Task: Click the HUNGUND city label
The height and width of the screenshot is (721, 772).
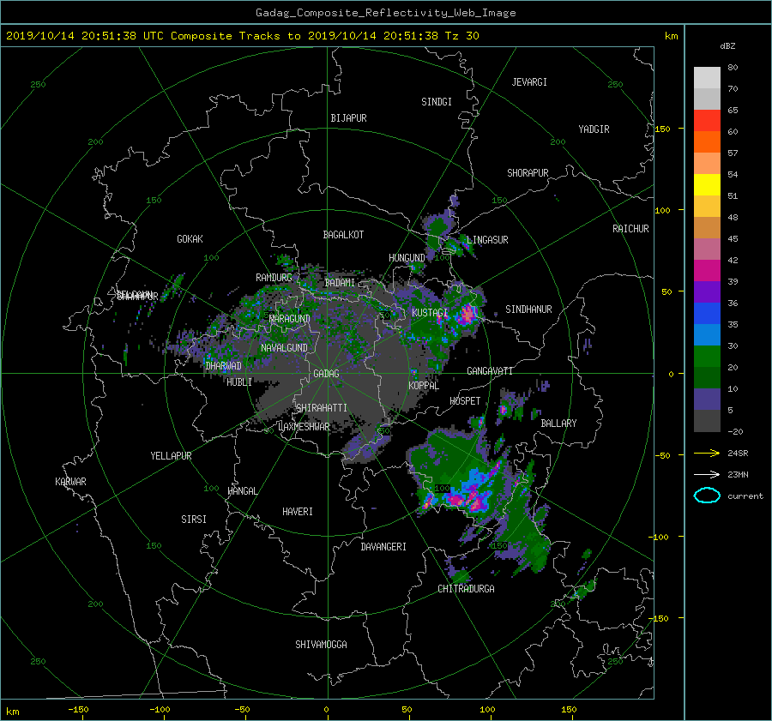Action: [407, 258]
